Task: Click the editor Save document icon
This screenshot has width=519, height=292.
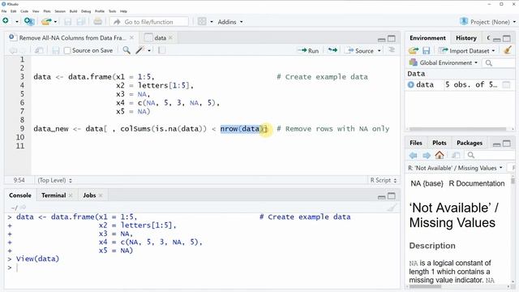Action: [56, 50]
